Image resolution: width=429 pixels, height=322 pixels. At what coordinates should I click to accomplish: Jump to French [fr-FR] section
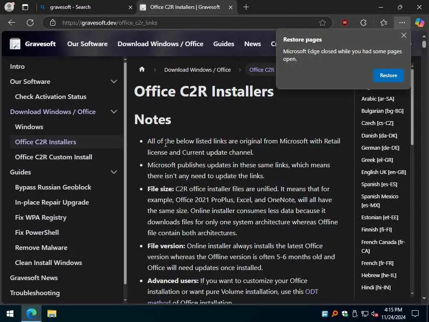(377, 263)
